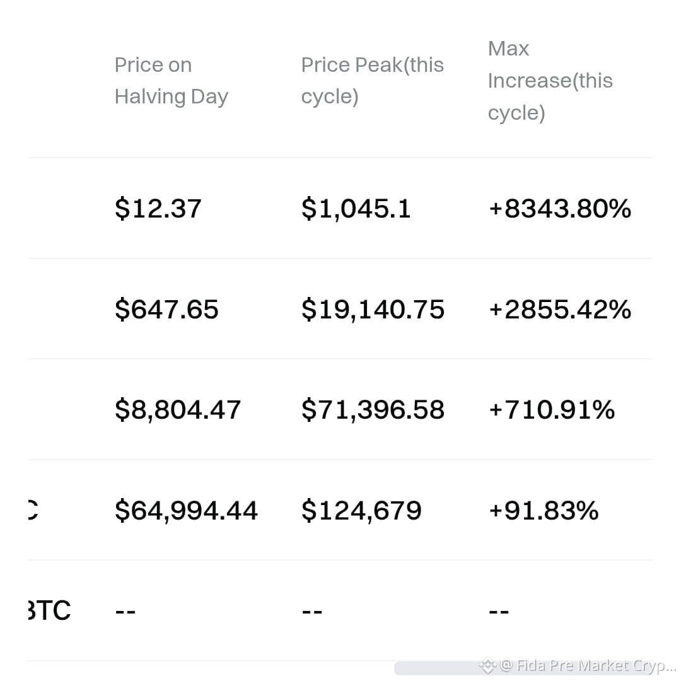Click the $1,045.1 peak price cell
Screen dimensions: 681x681
(356, 208)
